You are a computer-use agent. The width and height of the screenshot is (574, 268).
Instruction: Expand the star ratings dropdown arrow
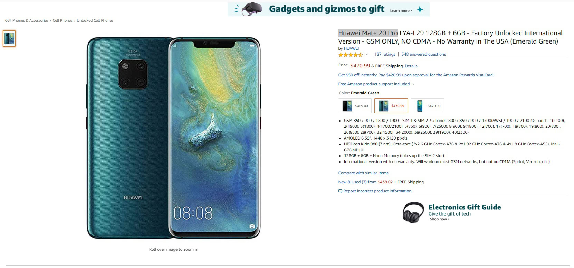tap(367, 54)
